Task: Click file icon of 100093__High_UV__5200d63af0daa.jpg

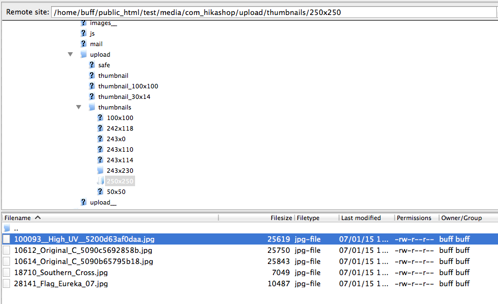Action: (7, 239)
